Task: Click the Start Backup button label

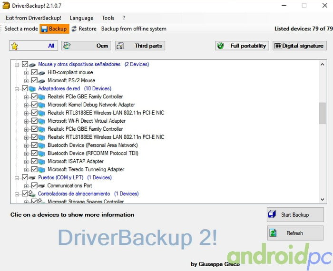Action: (295, 214)
